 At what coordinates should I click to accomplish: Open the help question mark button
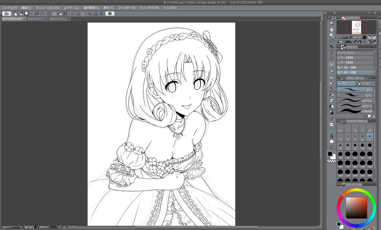pos(110,14)
